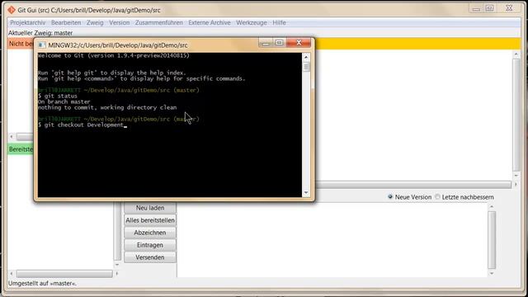Maximize the MINGW32 terminal window
Image resolution: width=528 pixels, height=297 pixels.
(x=279, y=43)
